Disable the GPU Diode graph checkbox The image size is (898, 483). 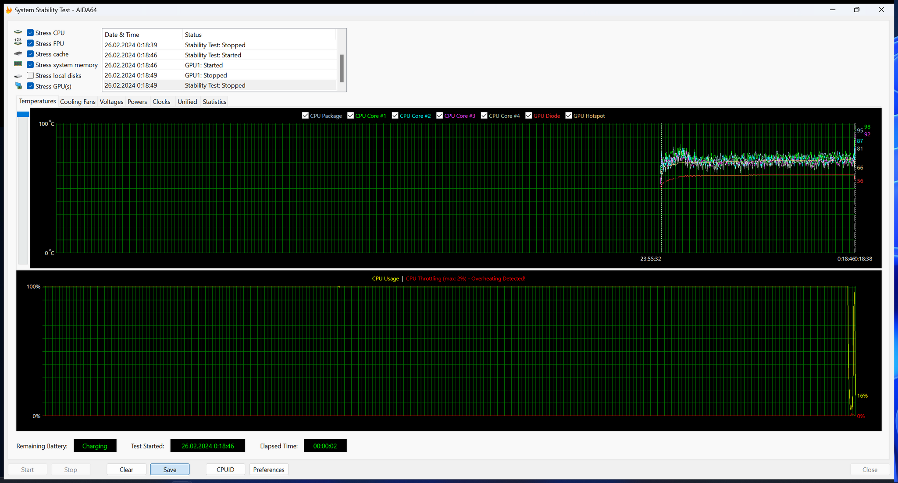click(x=528, y=116)
